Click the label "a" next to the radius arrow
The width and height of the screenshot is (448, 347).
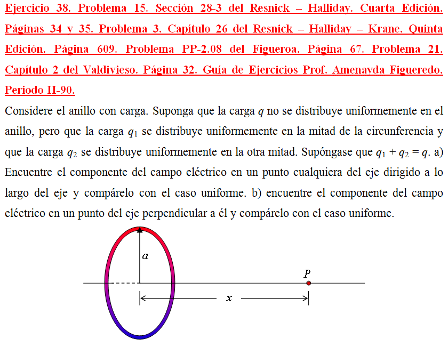pyautogui.click(x=145, y=256)
